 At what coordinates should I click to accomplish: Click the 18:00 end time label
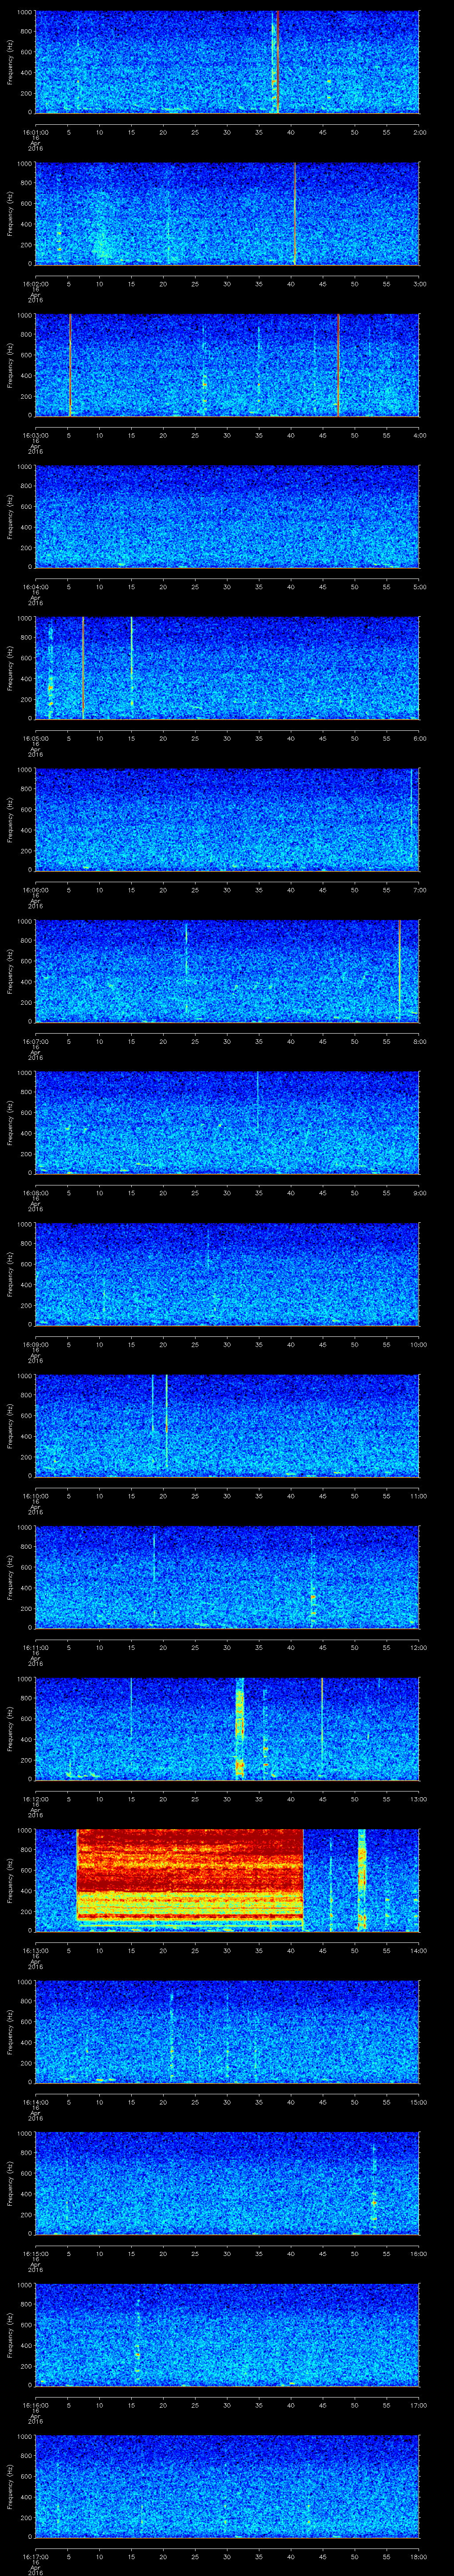point(418,2556)
